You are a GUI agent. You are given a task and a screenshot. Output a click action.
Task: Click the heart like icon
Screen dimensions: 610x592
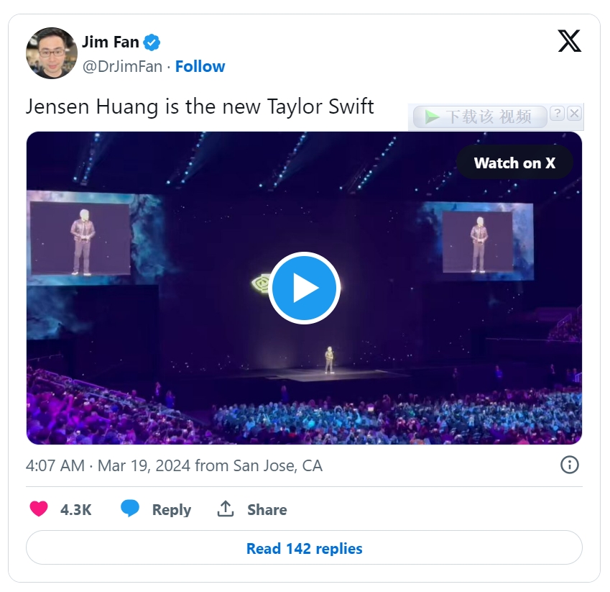tap(39, 509)
